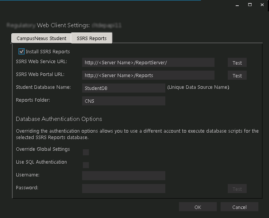The width and height of the screenshot is (269, 218).
Task: Click the Reports Folder field containing CNS
Action: [123, 101]
